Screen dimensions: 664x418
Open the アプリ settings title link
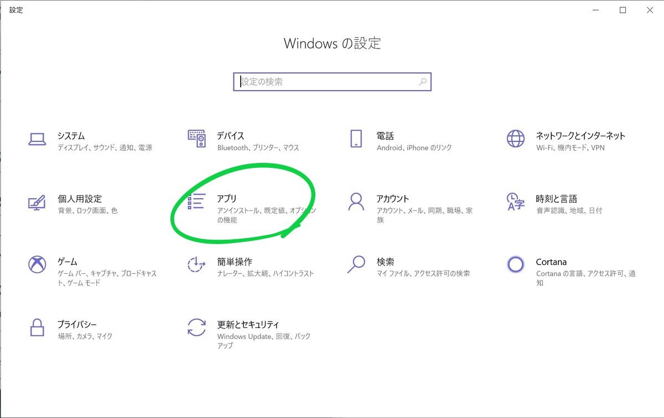click(x=227, y=199)
